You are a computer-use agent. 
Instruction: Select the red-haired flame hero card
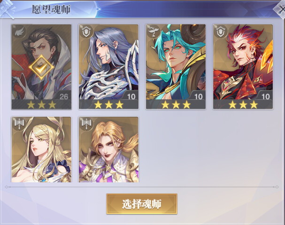point(243,67)
